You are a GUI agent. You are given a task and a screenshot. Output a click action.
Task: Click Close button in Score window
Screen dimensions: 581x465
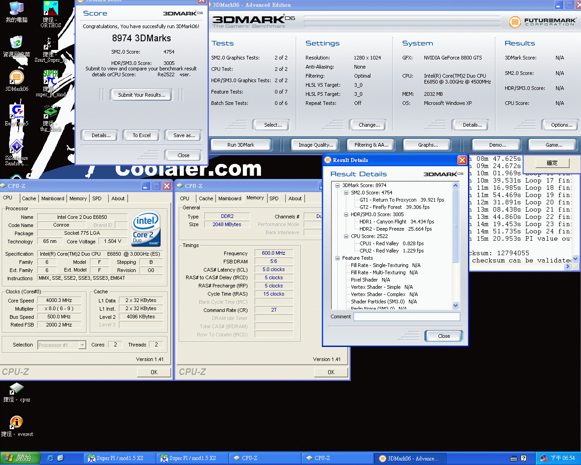click(183, 155)
